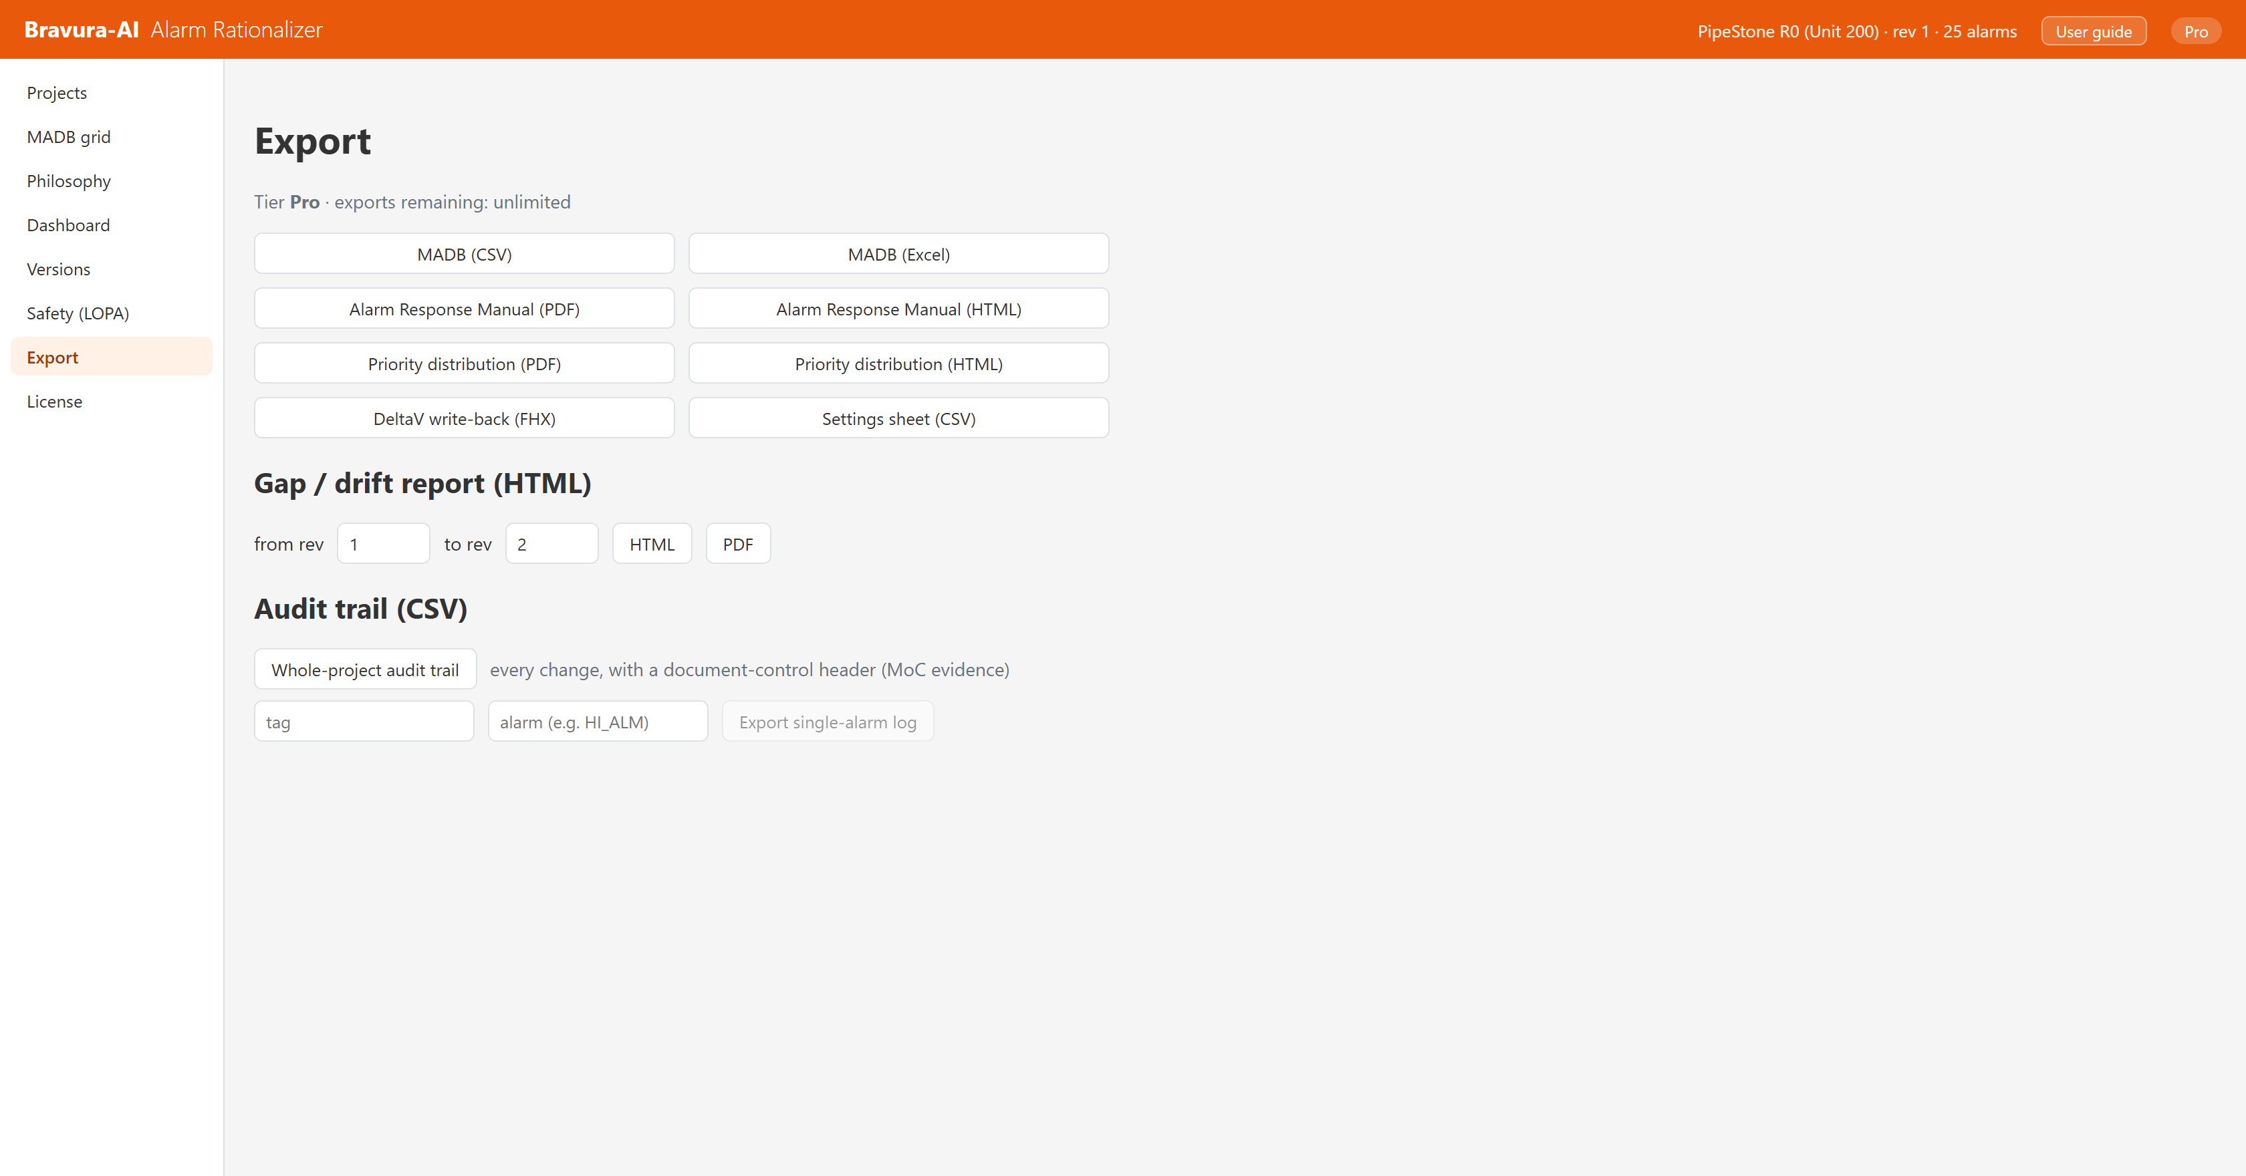Go to MADB grid in sidebar
Image resolution: width=2246 pixels, height=1176 pixels.
(112, 137)
